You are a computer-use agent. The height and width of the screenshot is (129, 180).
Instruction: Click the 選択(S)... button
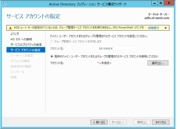tap(158, 63)
